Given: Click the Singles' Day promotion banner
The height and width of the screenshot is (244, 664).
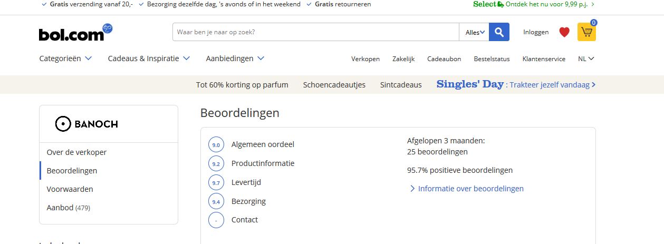Looking at the screenshot, I should point(516,84).
